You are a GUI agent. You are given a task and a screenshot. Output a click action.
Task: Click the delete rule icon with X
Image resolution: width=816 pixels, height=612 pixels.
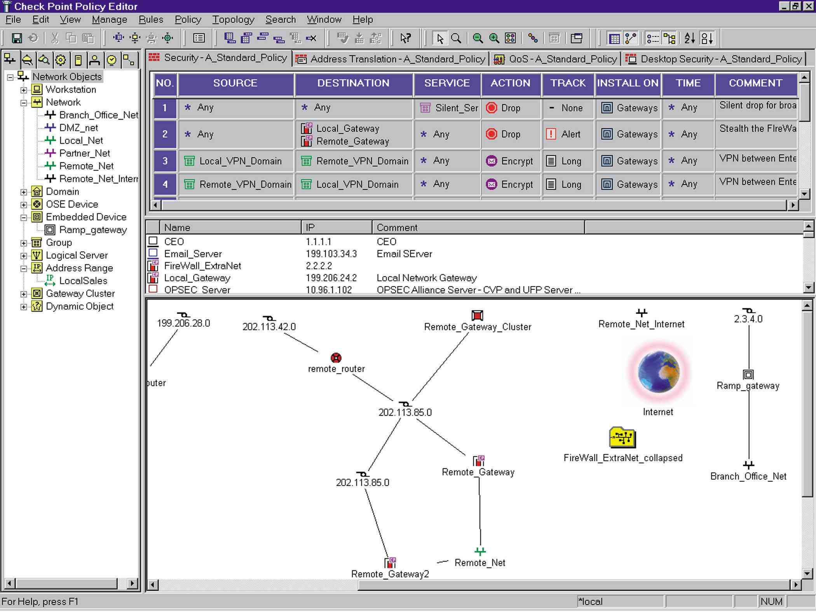tap(311, 38)
